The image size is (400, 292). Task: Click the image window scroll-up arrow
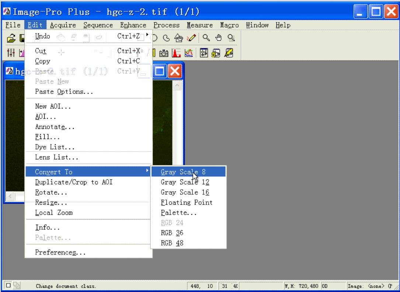pyautogui.click(x=177, y=85)
